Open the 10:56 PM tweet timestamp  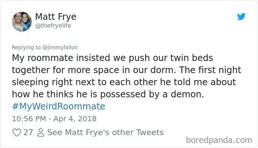(29, 119)
